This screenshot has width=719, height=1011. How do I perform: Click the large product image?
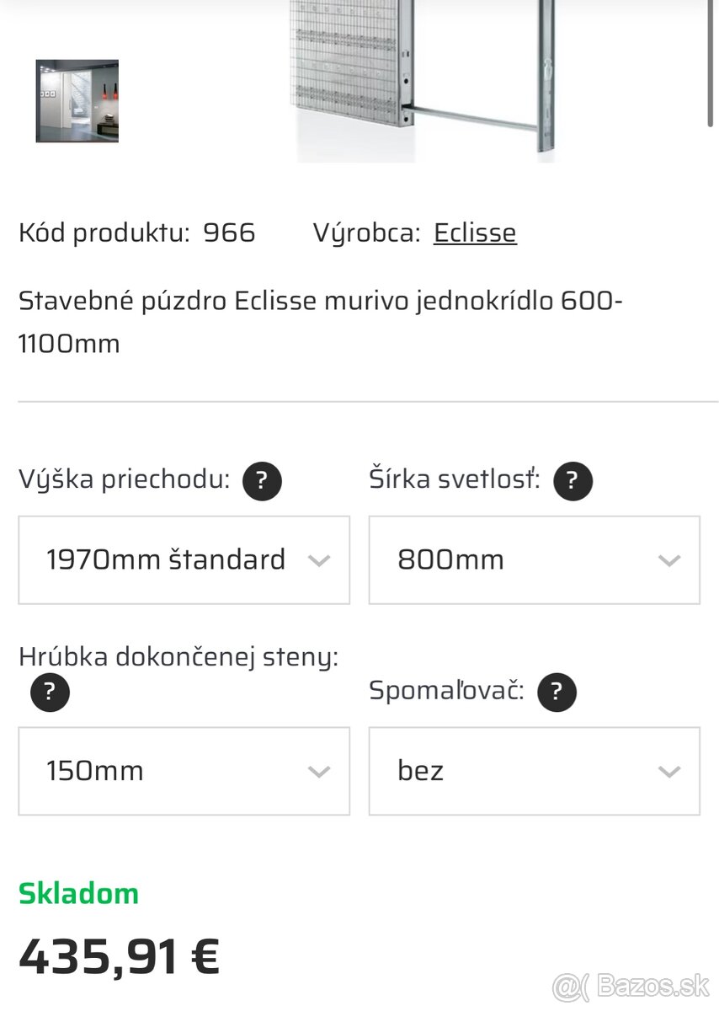pos(421,80)
